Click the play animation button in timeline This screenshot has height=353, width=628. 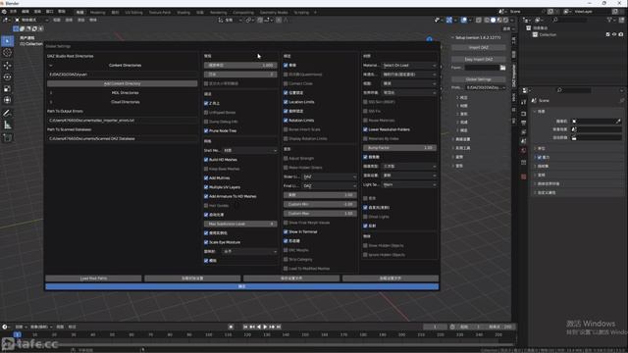(265, 327)
